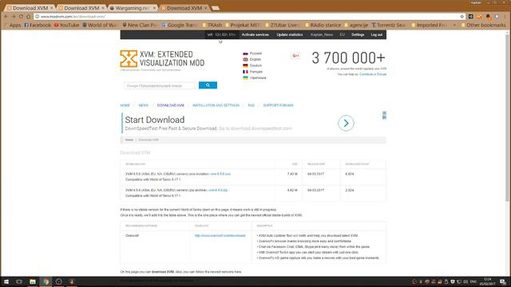This screenshot has height=287, width=511.
Task: Open the New Clan bookmark
Action: point(140,25)
